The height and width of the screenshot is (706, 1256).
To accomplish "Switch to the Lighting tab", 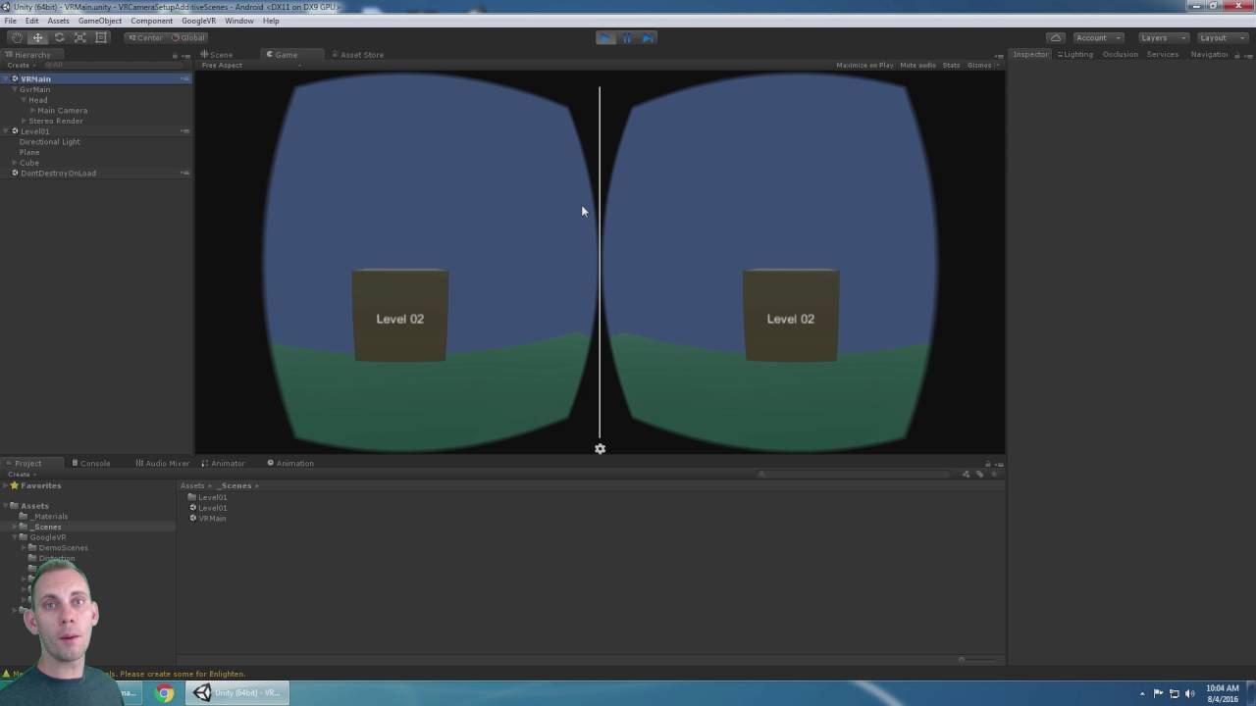I will 1075,54.
